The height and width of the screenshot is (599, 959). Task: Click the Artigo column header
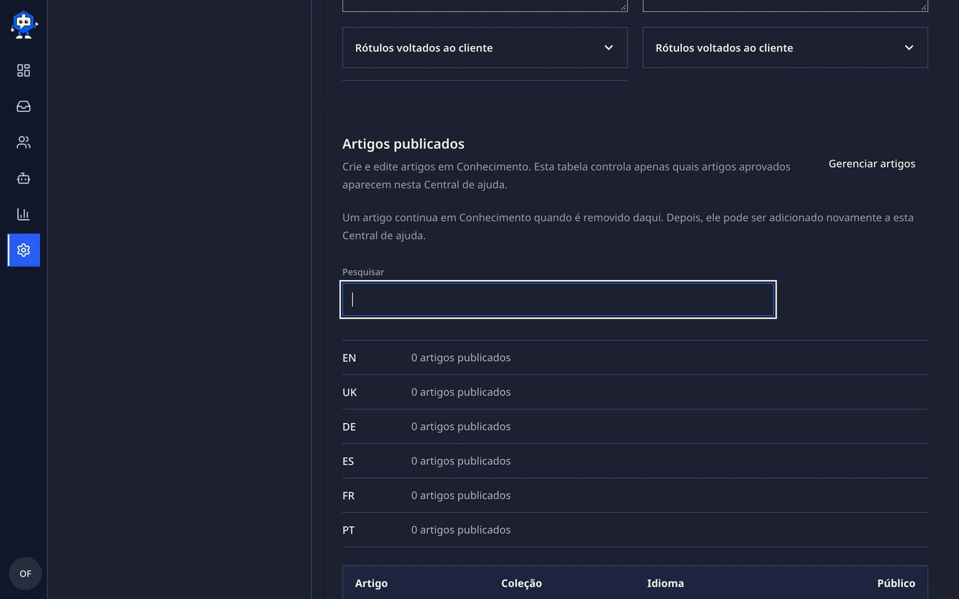pos(371,583)
